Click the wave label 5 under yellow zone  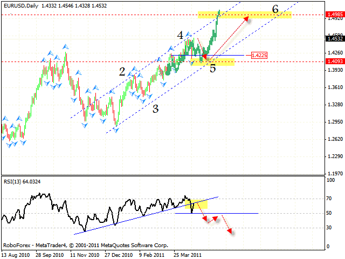[213, 69]
